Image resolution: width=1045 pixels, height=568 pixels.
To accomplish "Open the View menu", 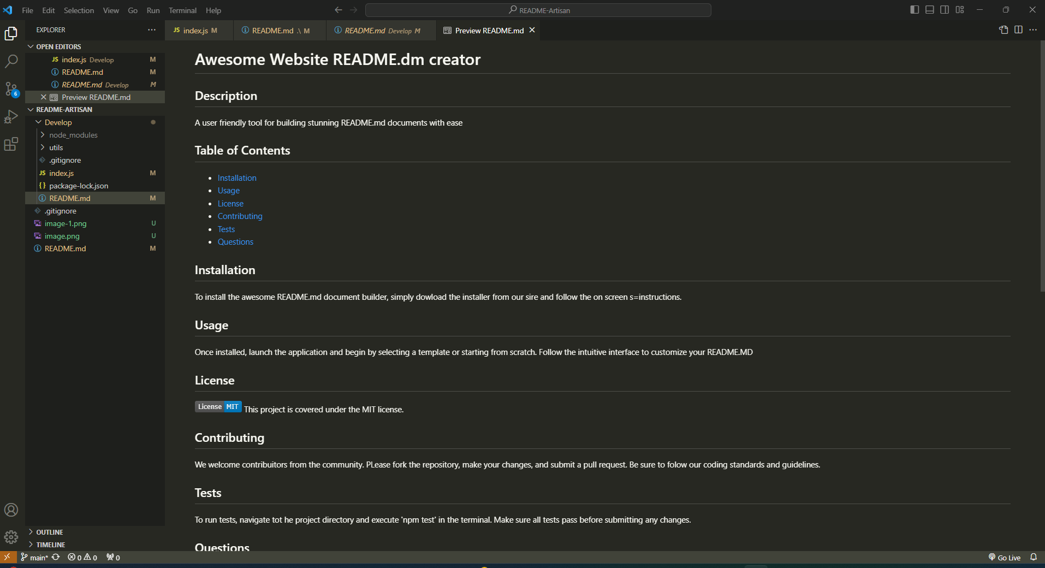I will (111, 10).
